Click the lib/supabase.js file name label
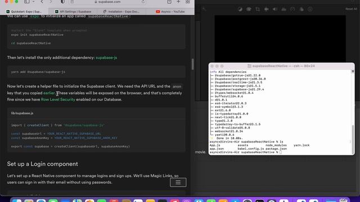Image resolution: width=360 pixels, height=202 pixels. tap(22, 113)
